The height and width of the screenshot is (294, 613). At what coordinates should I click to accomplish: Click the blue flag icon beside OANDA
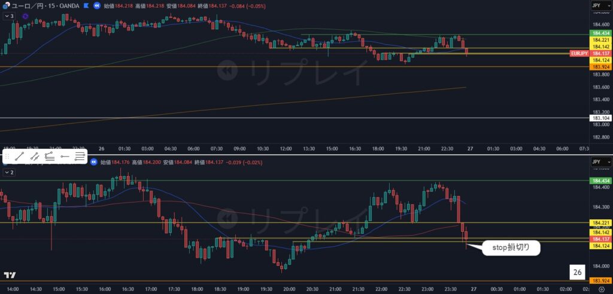87,5
